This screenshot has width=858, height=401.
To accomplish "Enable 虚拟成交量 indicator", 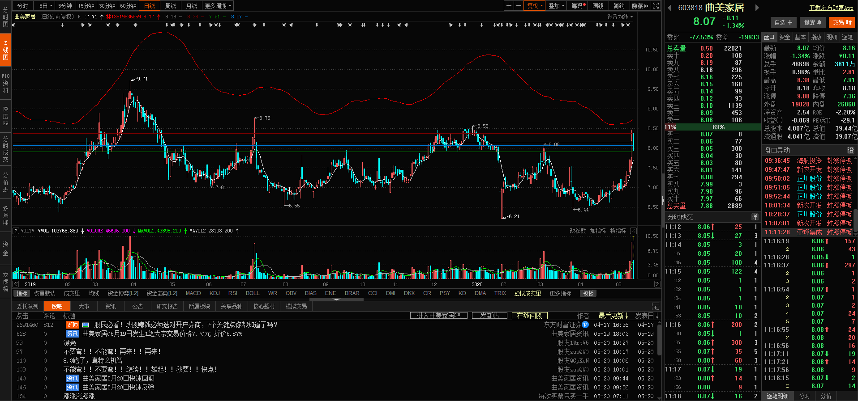I will click(x=528, y=293).
